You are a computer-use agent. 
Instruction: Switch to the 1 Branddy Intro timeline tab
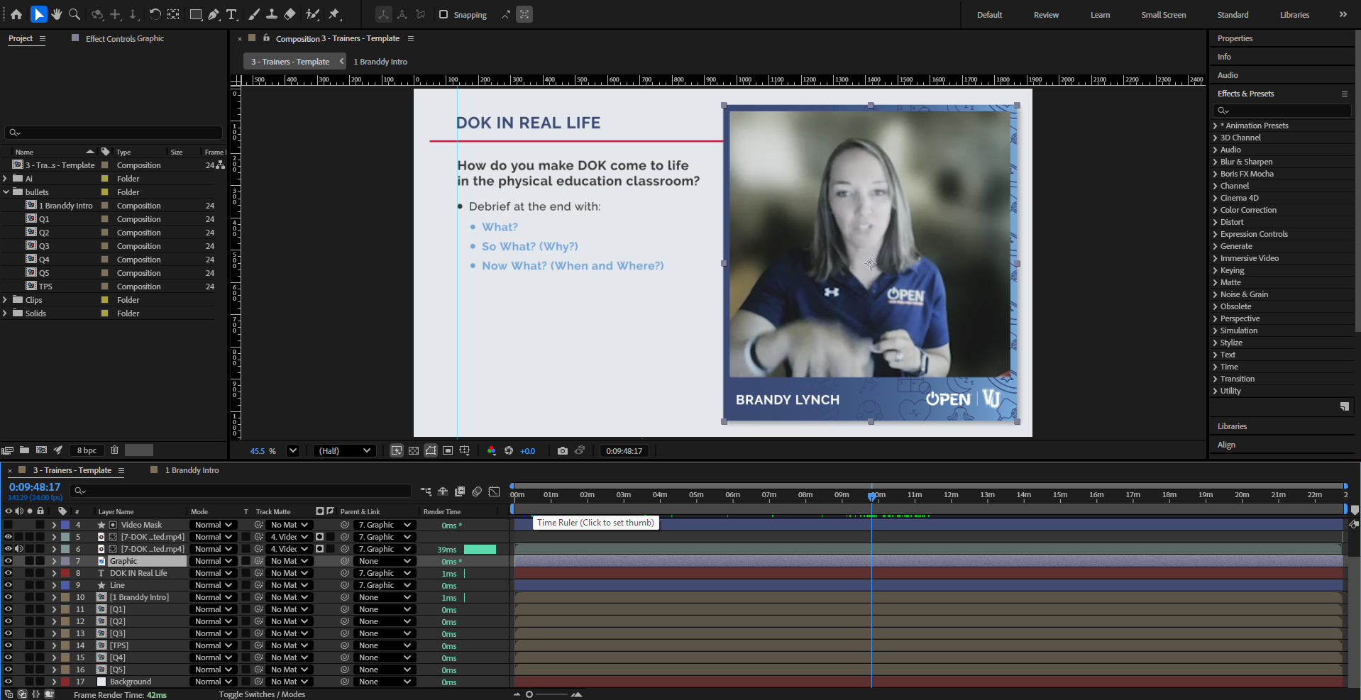pyautogui.click(x=192, y=470)
